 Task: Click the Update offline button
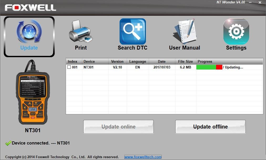click(210, 127)
